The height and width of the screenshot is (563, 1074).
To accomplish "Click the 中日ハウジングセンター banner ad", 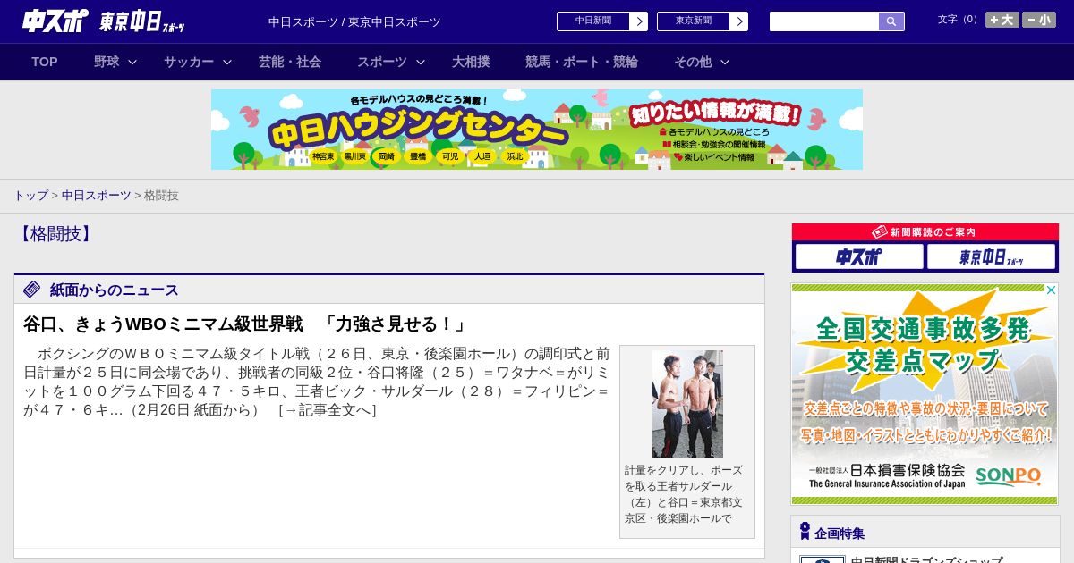I will 537,130.
